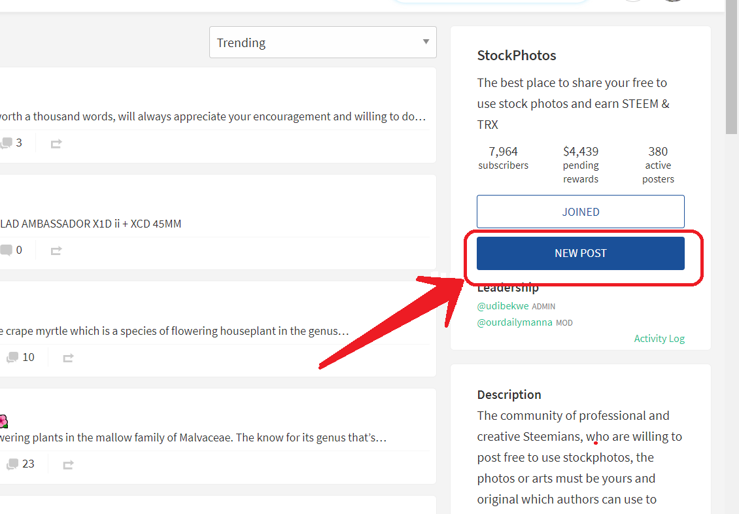This screenshot has height=514, width=739.
Task: Open @ourdailymanna moderator profile link
Action: point(515,322)
